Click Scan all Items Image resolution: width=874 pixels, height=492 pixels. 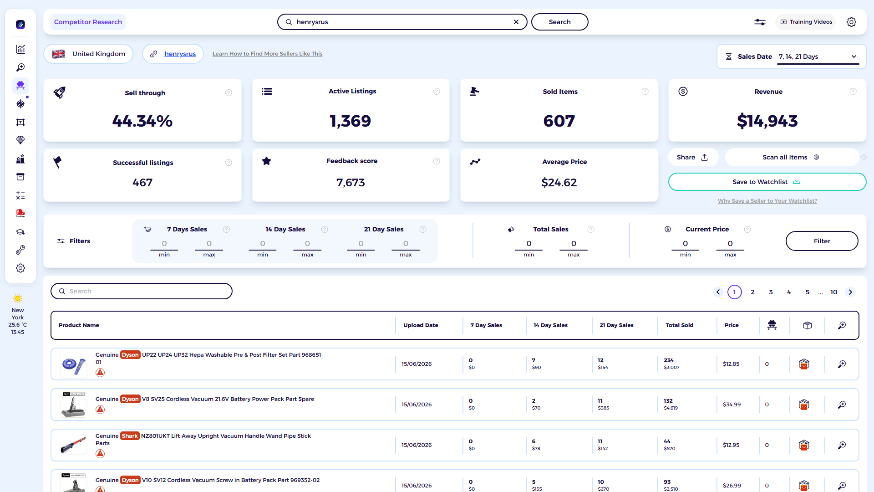pyautogui.click(x=791, y=157)
